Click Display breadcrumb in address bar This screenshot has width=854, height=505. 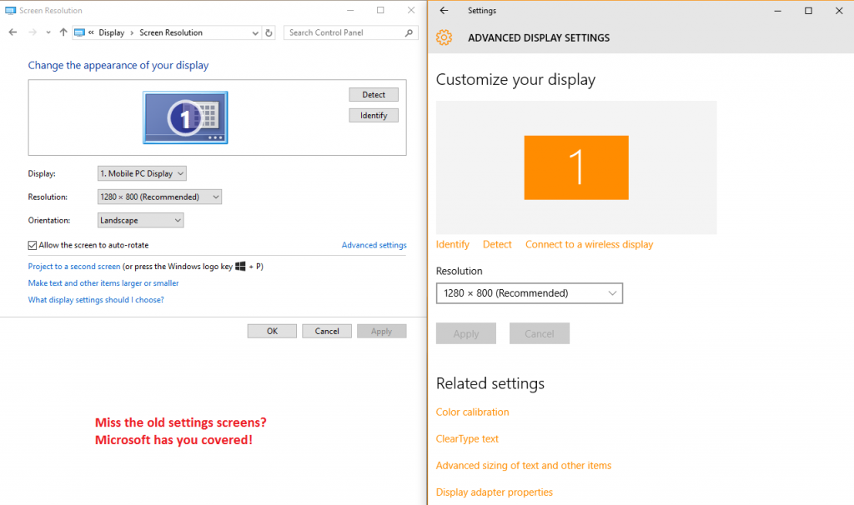pyautogui.click(x=112, y=32)
